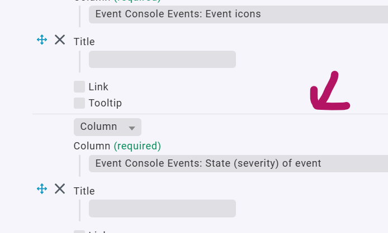Click the 'Column' label above the State selector

tap(92, 146)
